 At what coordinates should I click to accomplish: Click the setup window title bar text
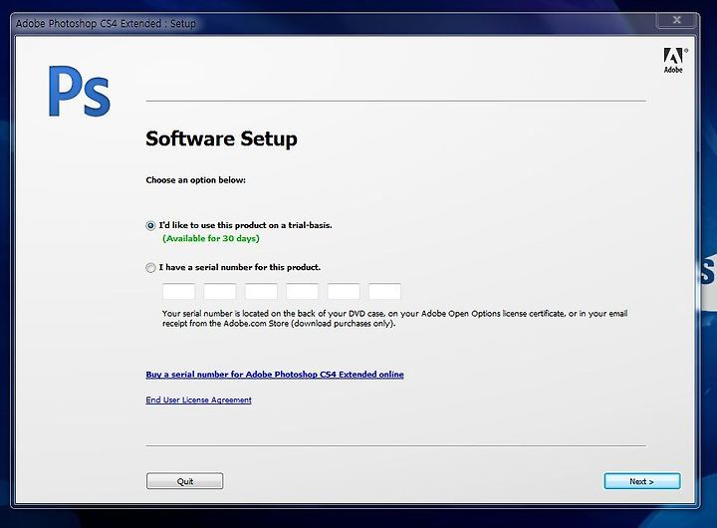tap(106, 23)
